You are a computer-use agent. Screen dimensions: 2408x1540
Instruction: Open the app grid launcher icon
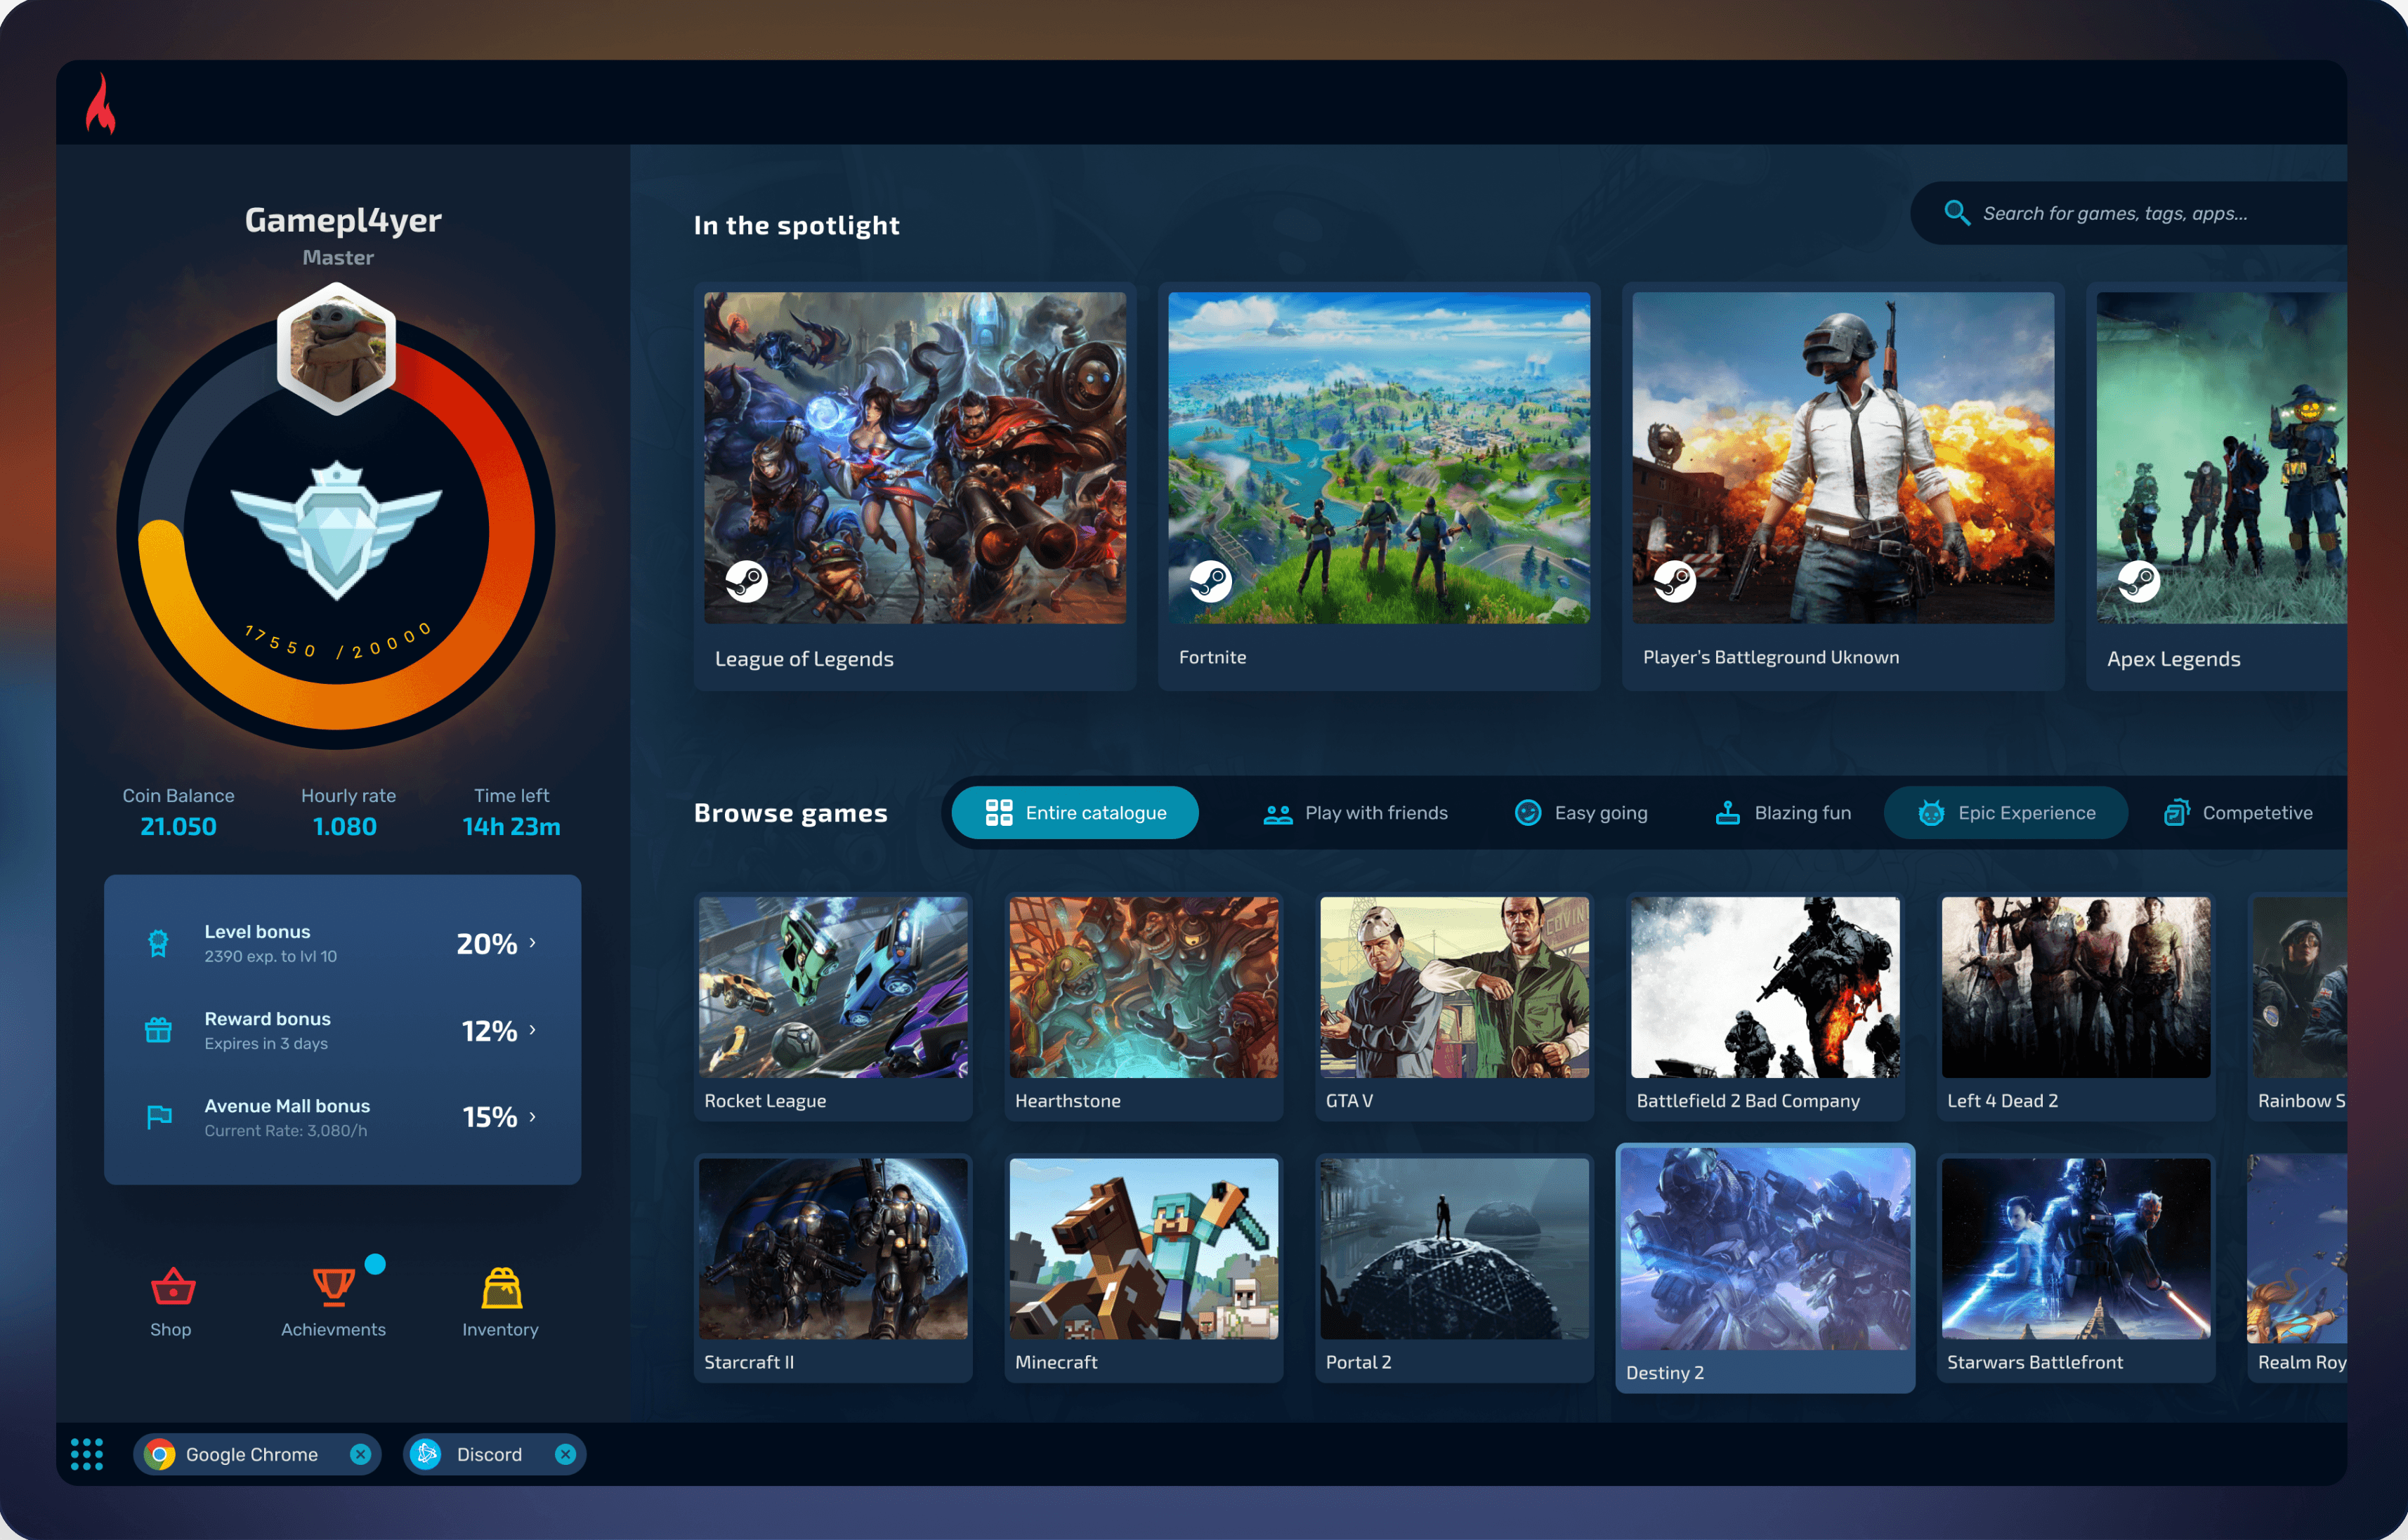point(87,1454)
